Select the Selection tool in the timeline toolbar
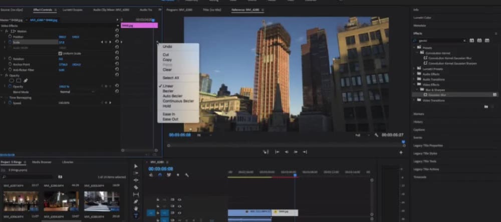This screenshot has height=222, width=501. (x=136, y=166)
